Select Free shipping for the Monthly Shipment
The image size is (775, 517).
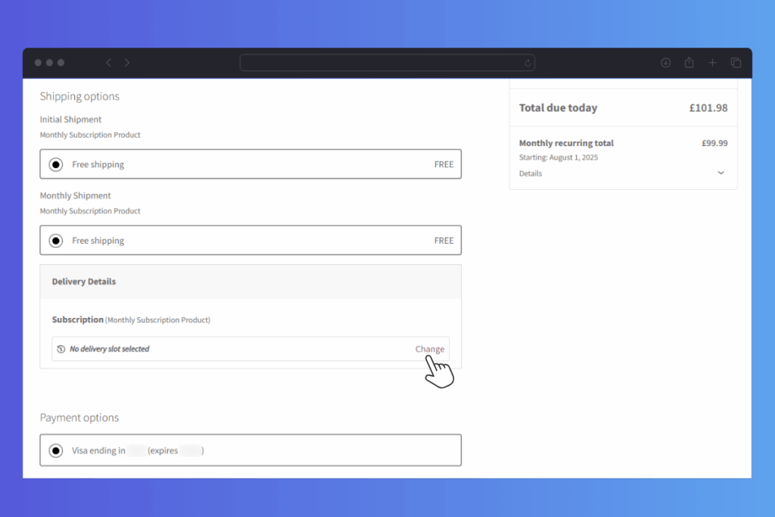(x=55, y=240)
